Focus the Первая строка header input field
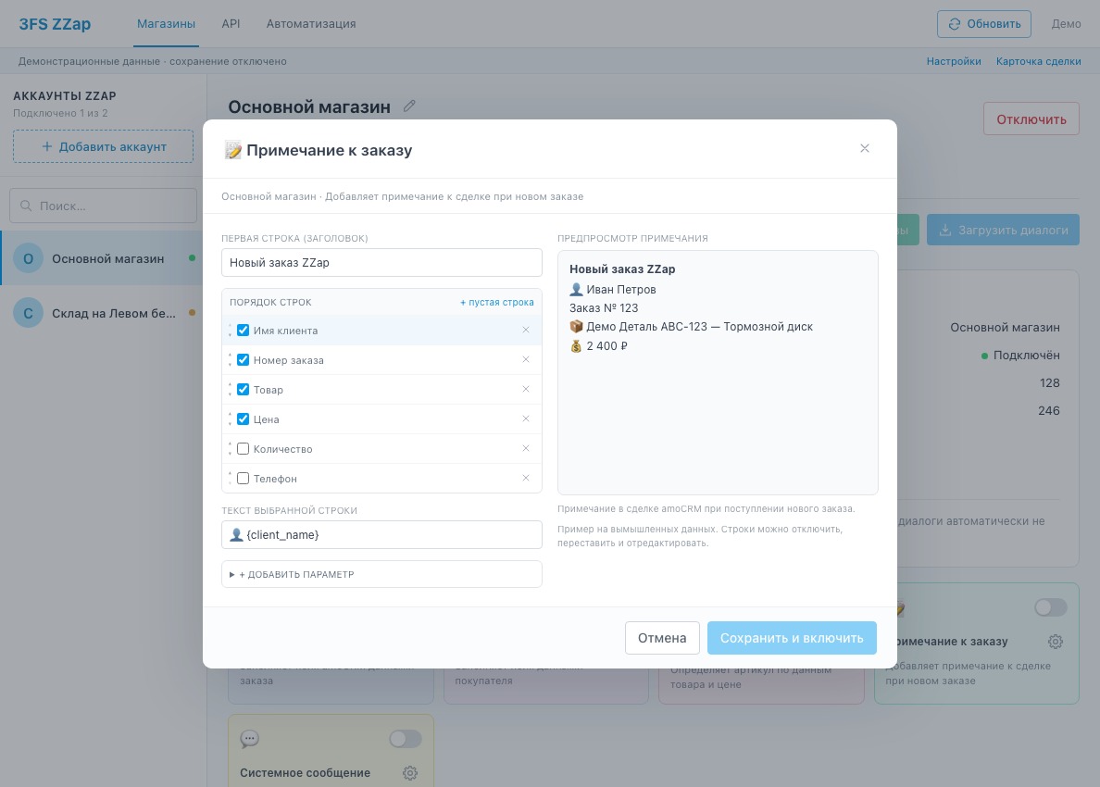Screen dimensions: 1100x787 point(381,262)
